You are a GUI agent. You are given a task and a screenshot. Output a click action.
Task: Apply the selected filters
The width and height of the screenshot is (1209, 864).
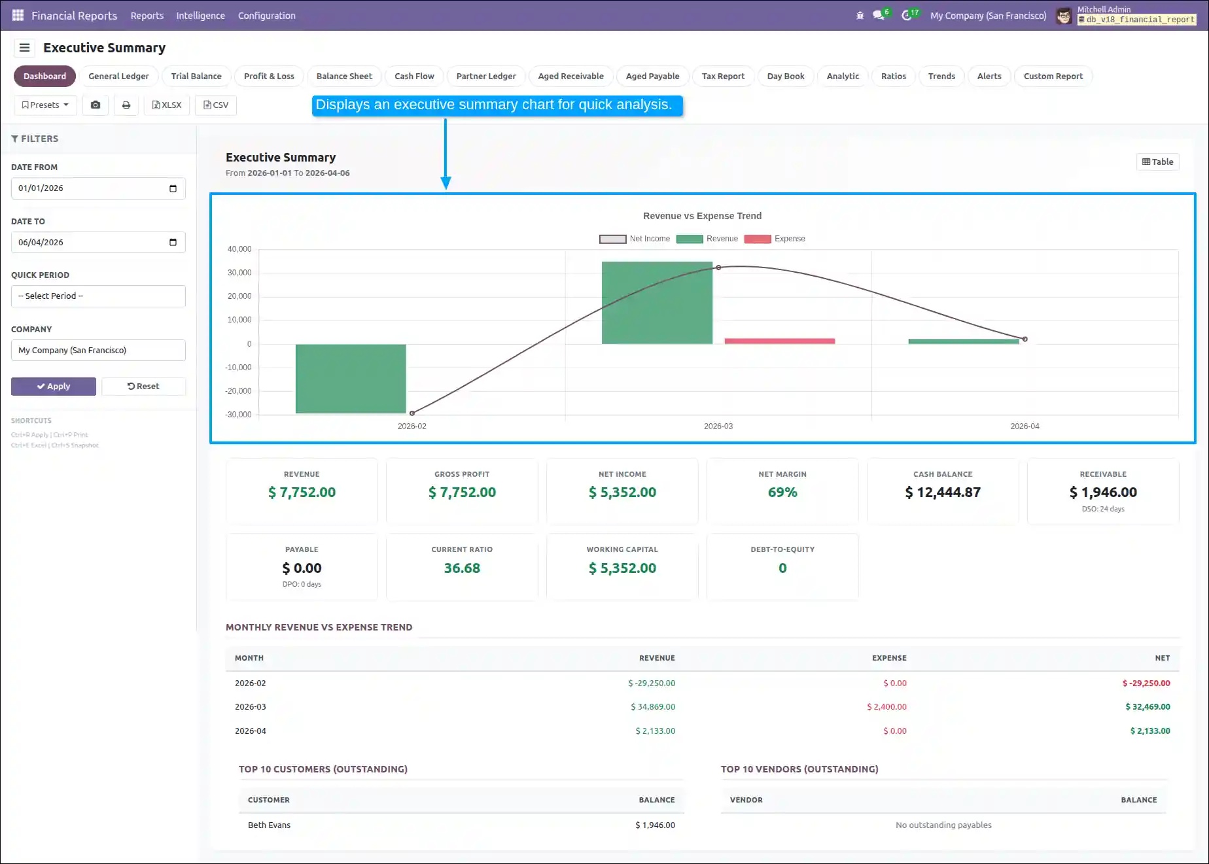click(x=54, y=387)
